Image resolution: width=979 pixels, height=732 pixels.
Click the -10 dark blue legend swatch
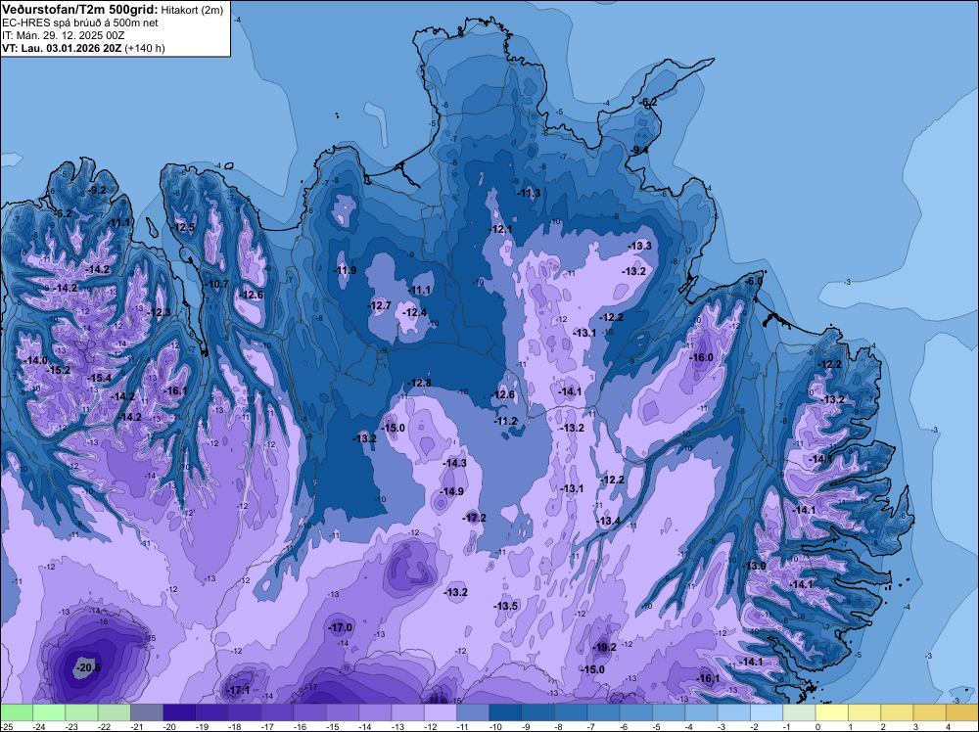[506, 712]
